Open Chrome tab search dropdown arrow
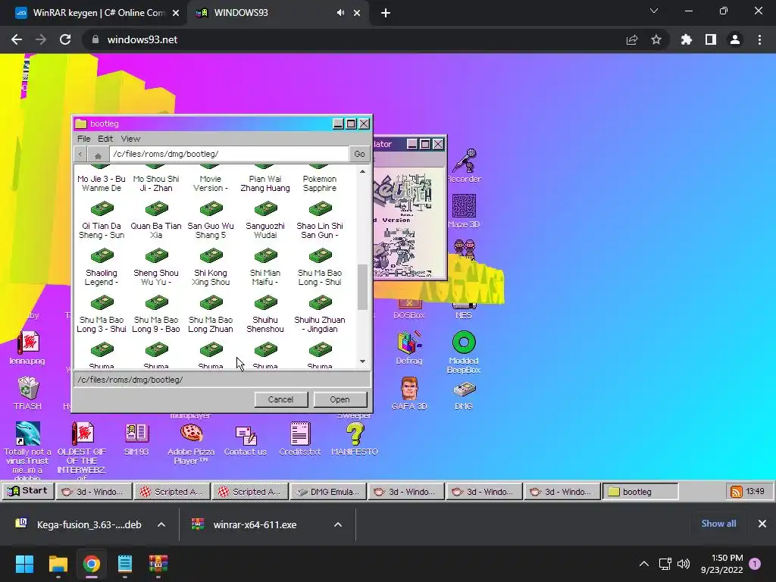The image size is (776, 582). point(654,11)
